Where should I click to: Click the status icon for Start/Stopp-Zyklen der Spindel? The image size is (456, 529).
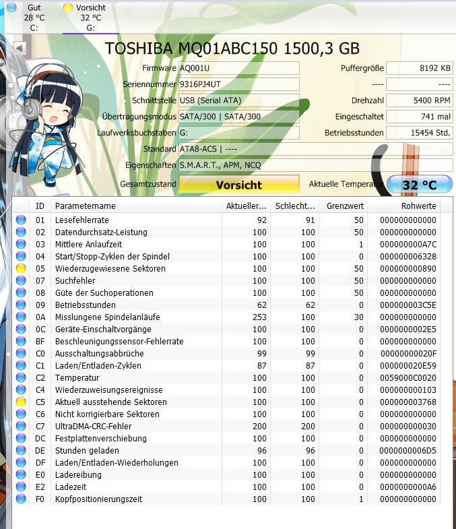[x=21, y=256]
